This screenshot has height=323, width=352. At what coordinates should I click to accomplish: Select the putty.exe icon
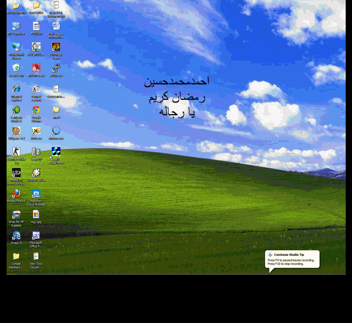(x=56, y=68)
